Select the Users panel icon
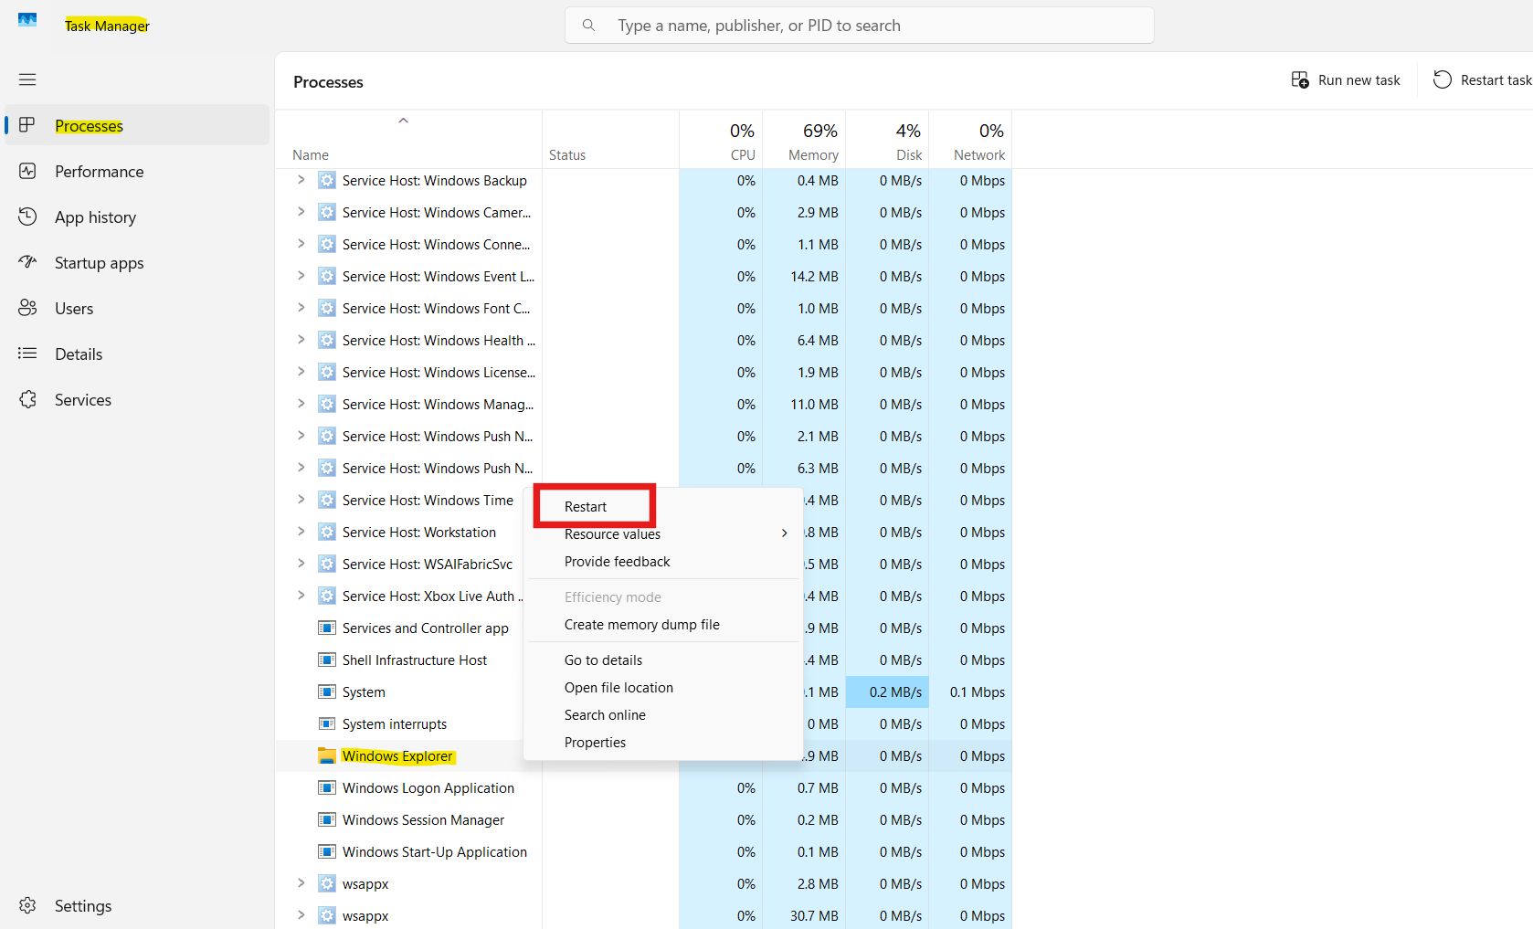Screen dimensions: 1533x929 27,308
